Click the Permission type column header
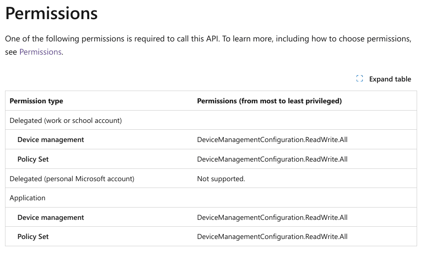The height and width of the screenshot is (254, 423). (x=36, y=101)
